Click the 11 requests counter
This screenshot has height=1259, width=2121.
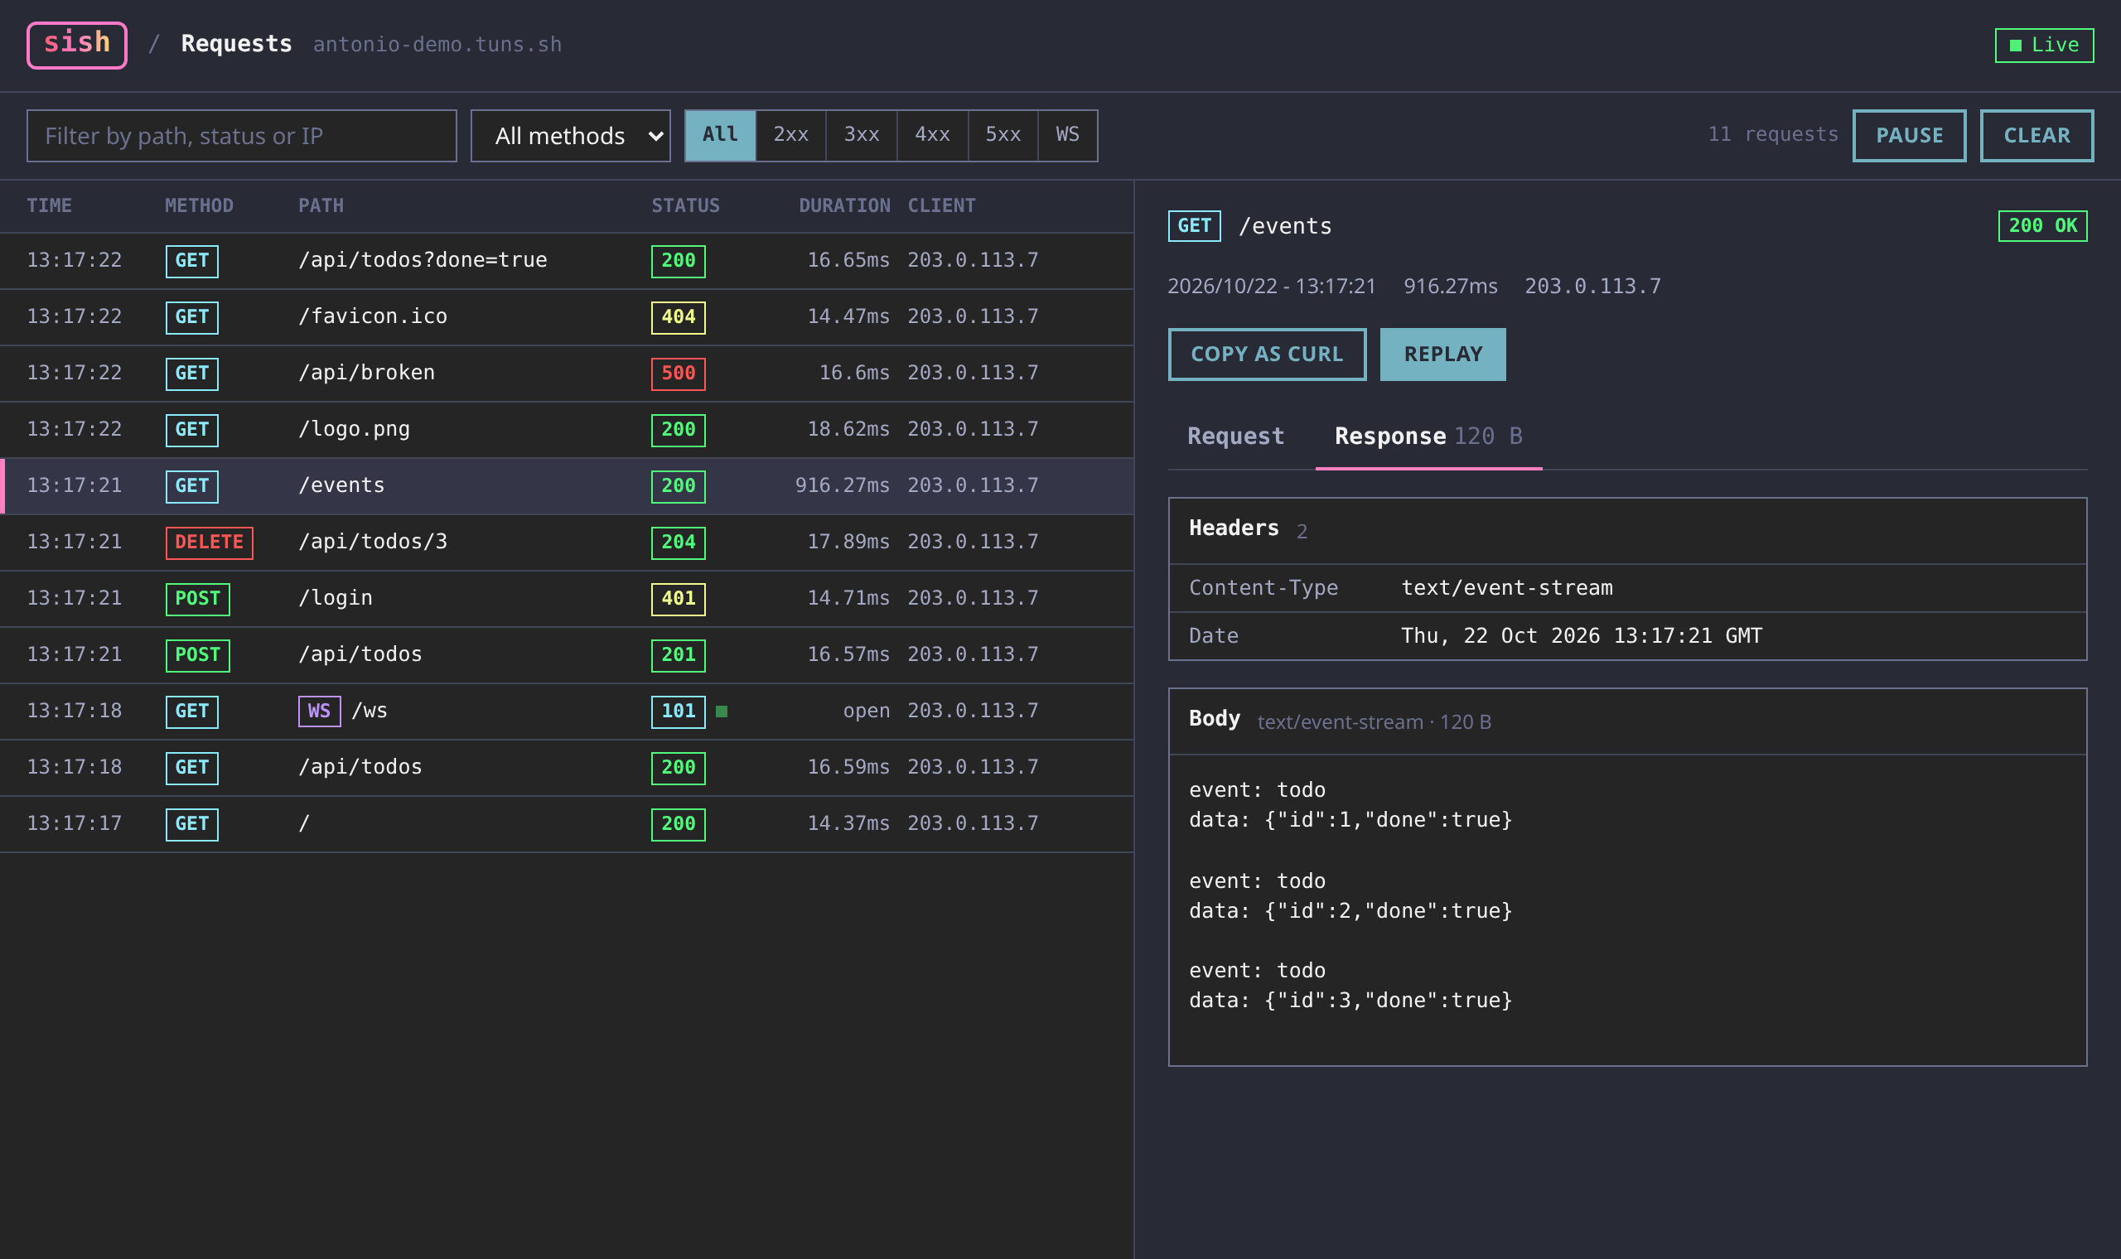pos(1773,135)
